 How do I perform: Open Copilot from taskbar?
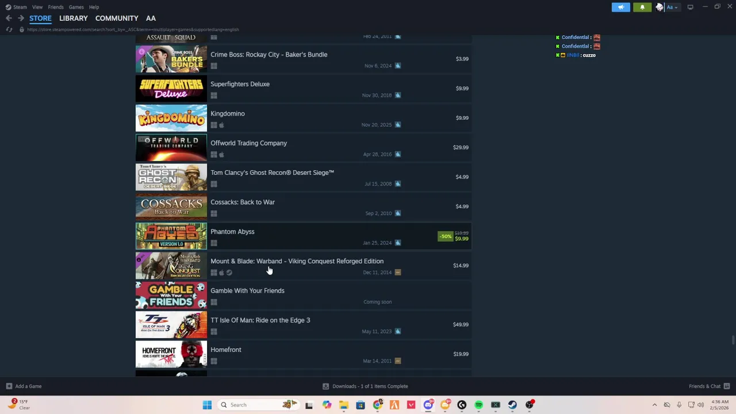pyautogui.click(x=327, y=405)
